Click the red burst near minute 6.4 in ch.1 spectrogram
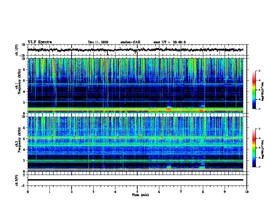Screen dimensions: 278x215 169,109
